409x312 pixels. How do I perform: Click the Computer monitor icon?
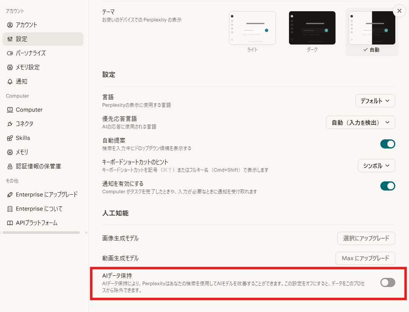[x=10, y=110]
